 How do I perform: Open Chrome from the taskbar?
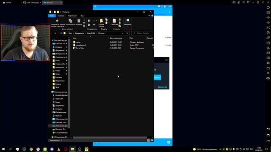(31, 149)
